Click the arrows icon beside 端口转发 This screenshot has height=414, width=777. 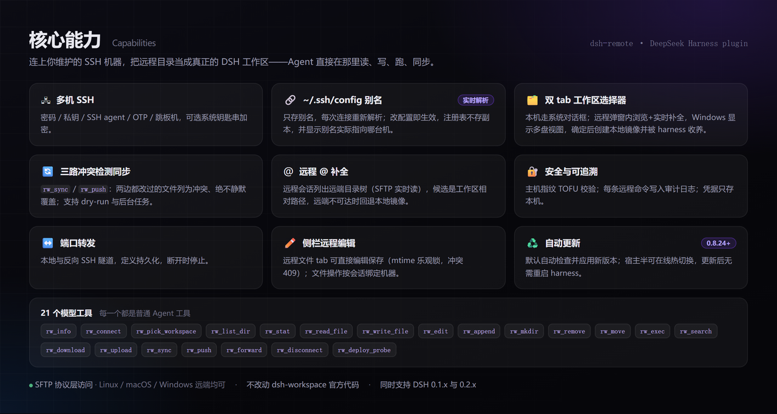coord(47,243)
